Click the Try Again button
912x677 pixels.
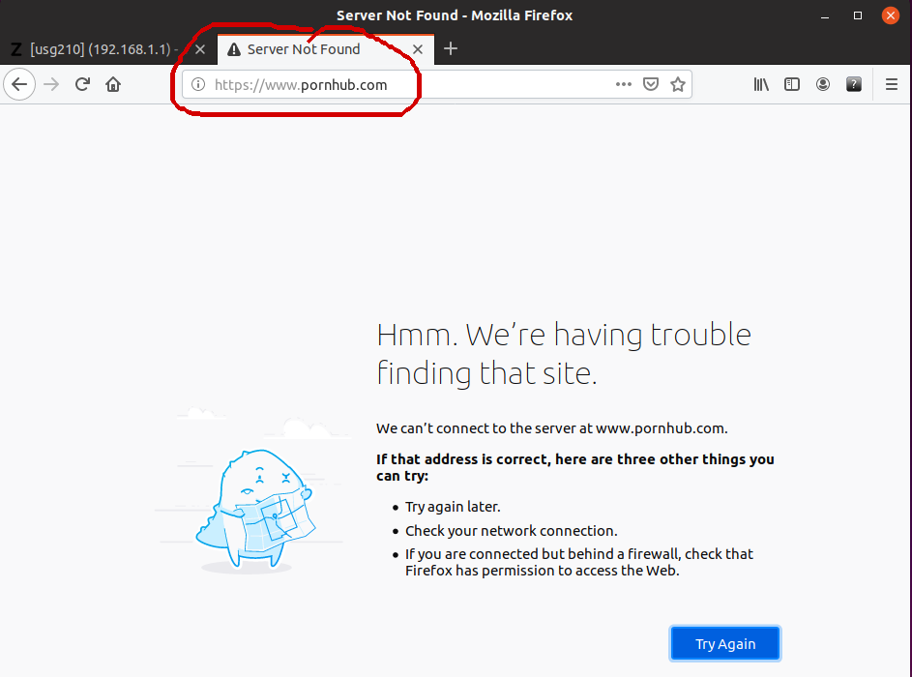coord(725,643)
